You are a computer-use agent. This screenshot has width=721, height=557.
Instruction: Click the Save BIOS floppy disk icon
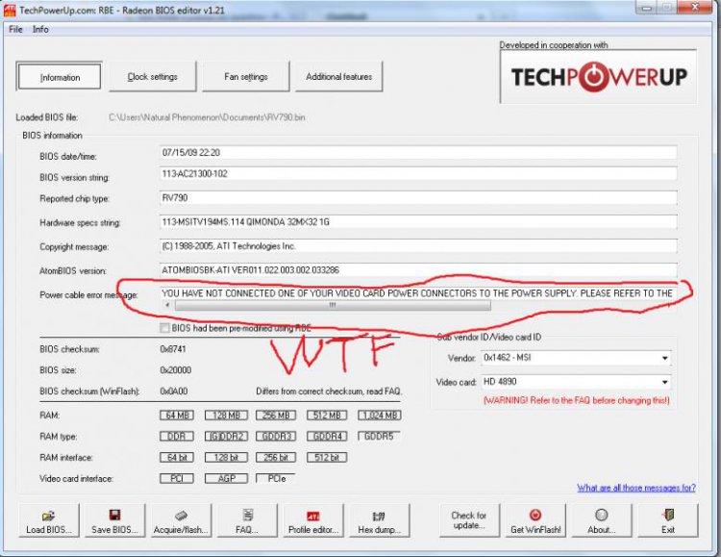click(114, 515)
